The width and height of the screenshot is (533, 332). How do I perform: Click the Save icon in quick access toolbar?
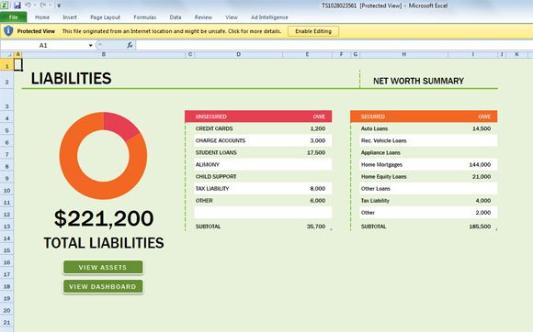coord(17,6)
